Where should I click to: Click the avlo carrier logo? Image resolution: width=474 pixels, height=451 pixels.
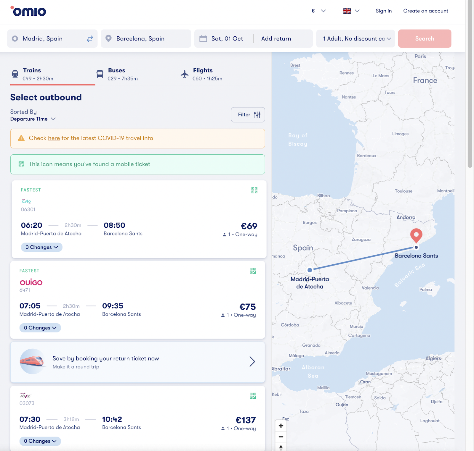(x=26, y=201)
